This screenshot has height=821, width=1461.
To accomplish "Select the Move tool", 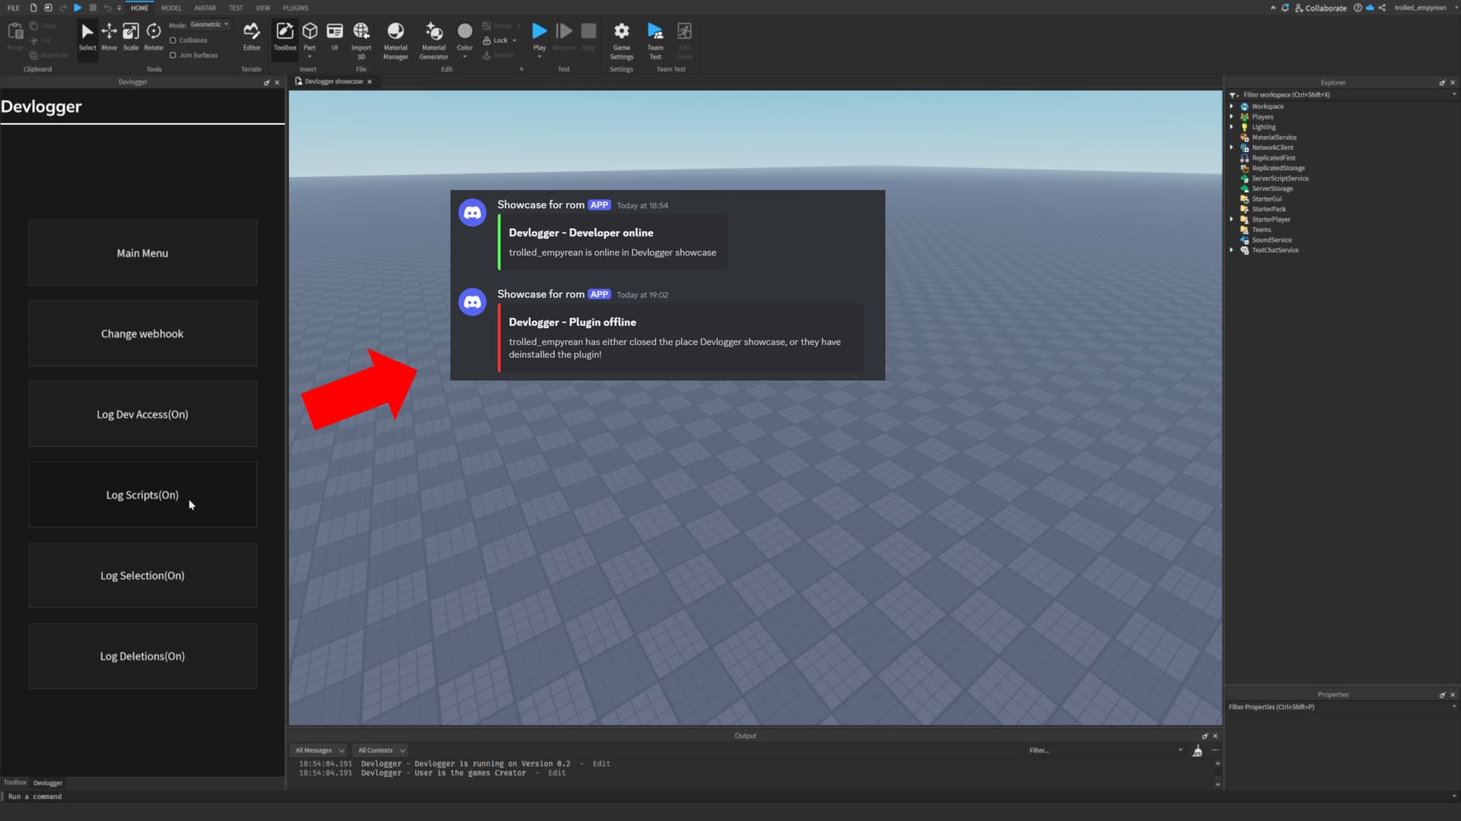I will [109, 36].
